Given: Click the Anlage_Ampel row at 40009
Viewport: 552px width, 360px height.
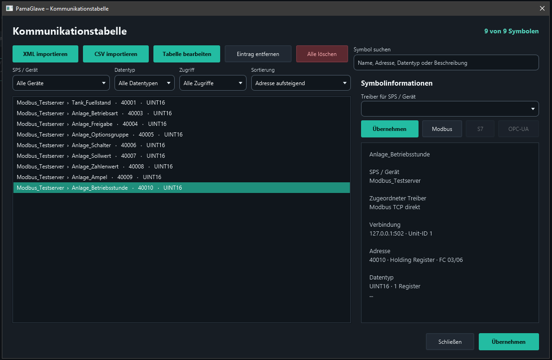Looking at the screenshot, I should tap(182, 177).
